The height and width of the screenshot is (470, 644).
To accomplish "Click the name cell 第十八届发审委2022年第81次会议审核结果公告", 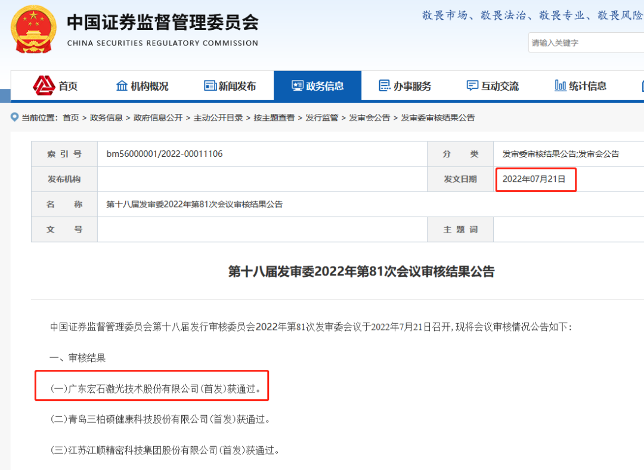I will [x=194, y=205].
